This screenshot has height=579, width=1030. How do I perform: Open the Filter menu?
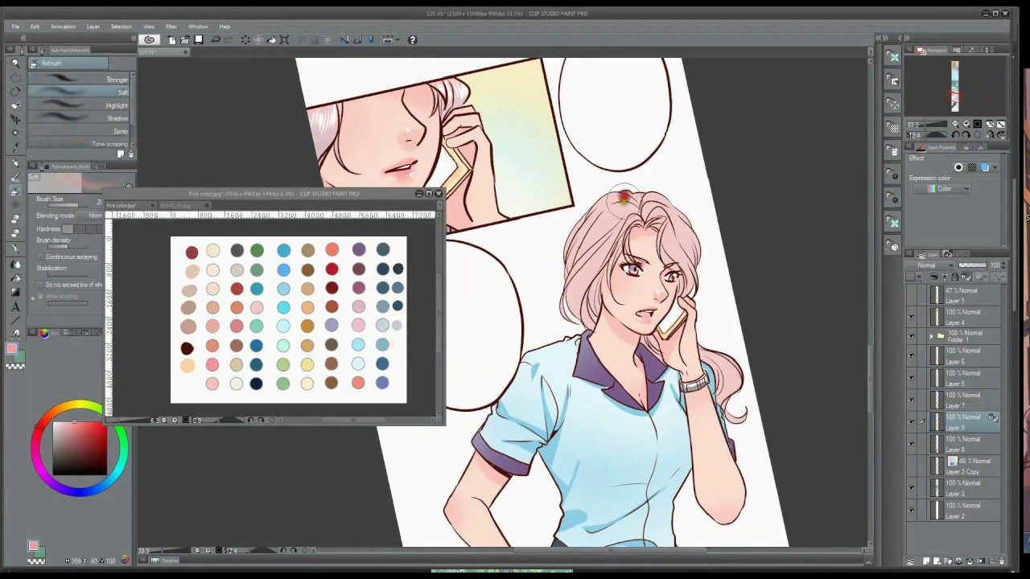pyautogui.click(x=171, y=27)
